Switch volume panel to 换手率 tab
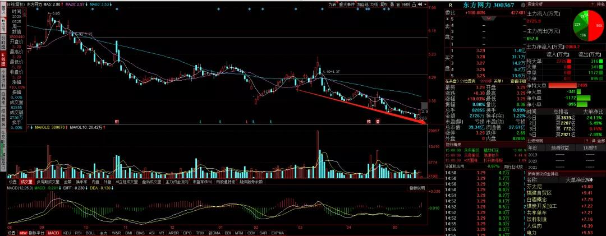606x236 pixels. [x=81, y=182]
